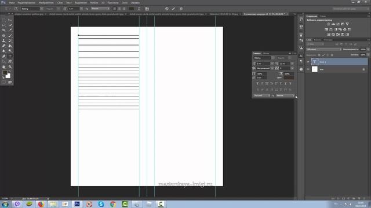Select the Horizontal Type tool

point(10,57)
